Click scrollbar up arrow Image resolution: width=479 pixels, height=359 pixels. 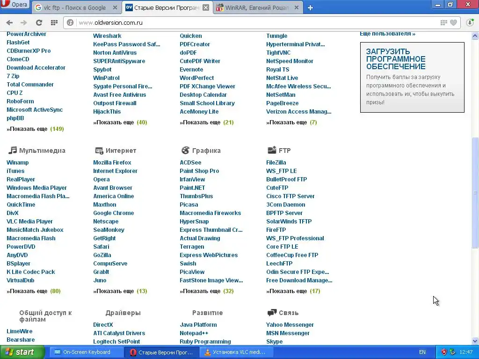[475, 36]
